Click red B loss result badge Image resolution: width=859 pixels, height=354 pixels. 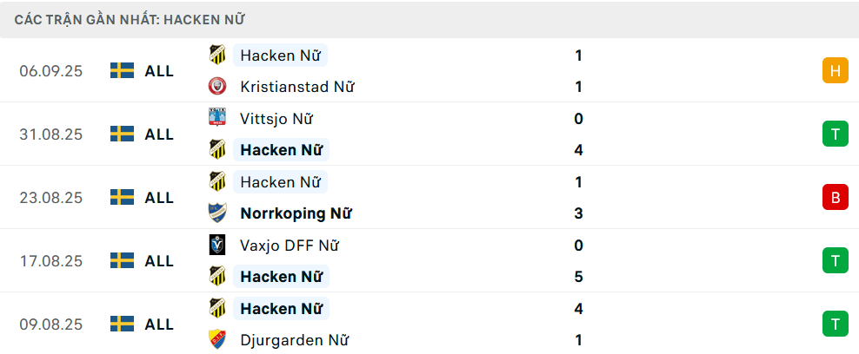[x=835, y=198]
